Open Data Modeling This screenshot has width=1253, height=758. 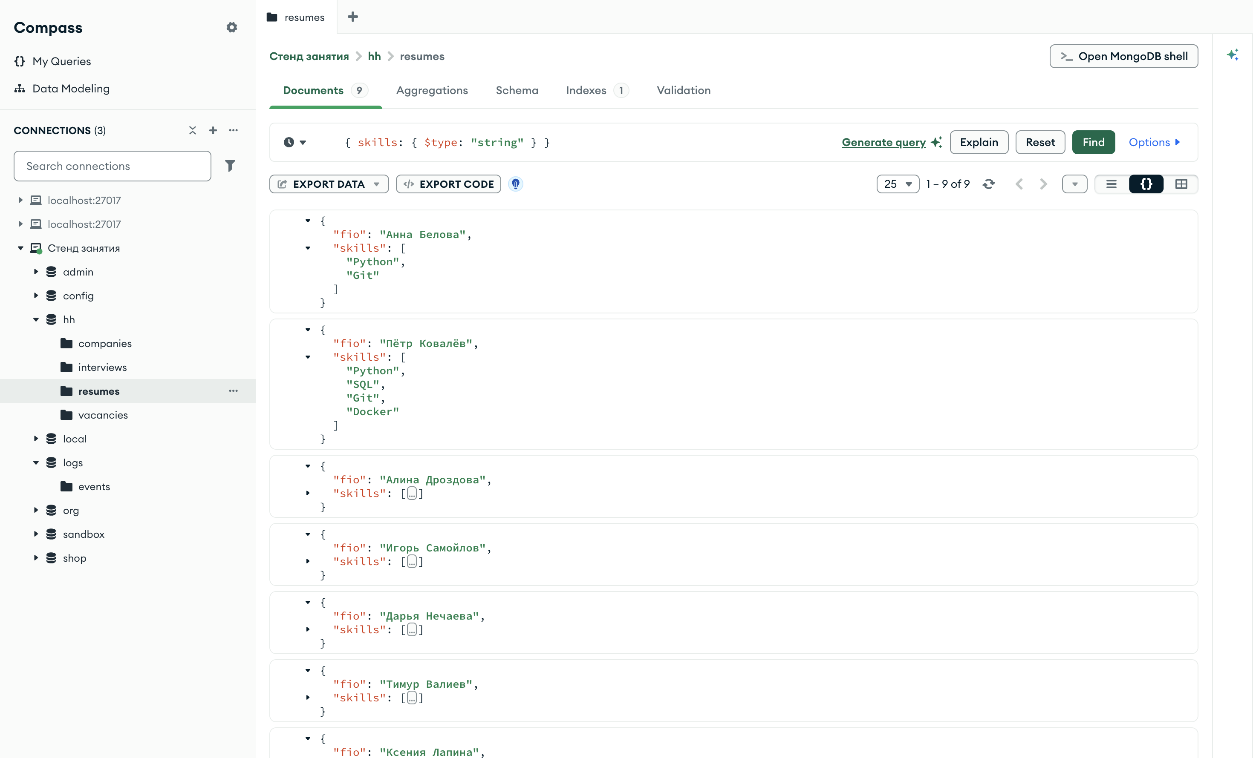tap(61, 89)
